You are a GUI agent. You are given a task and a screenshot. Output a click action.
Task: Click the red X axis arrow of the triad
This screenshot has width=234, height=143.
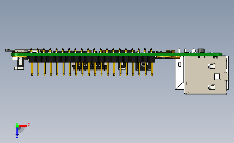pos(23,126)
